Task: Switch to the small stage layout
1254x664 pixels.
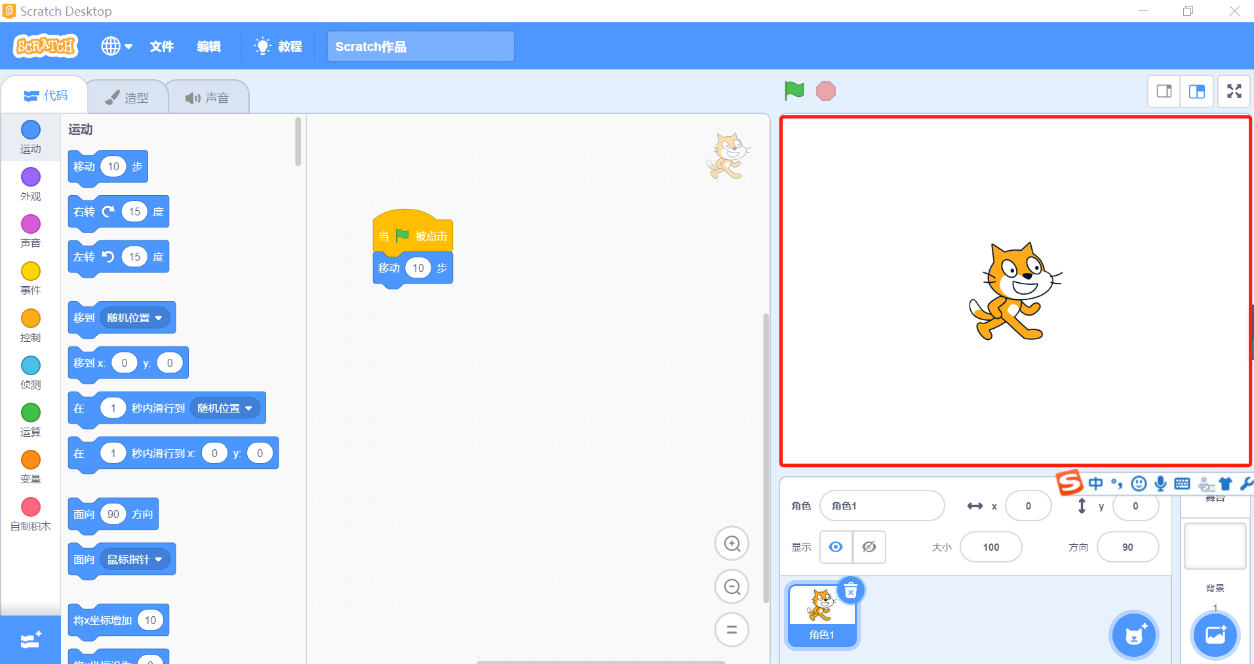Action: 1164,92
